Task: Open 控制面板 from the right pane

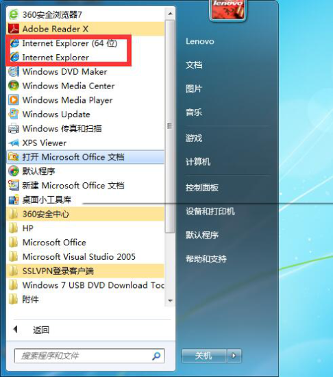Action: (202, 188)
